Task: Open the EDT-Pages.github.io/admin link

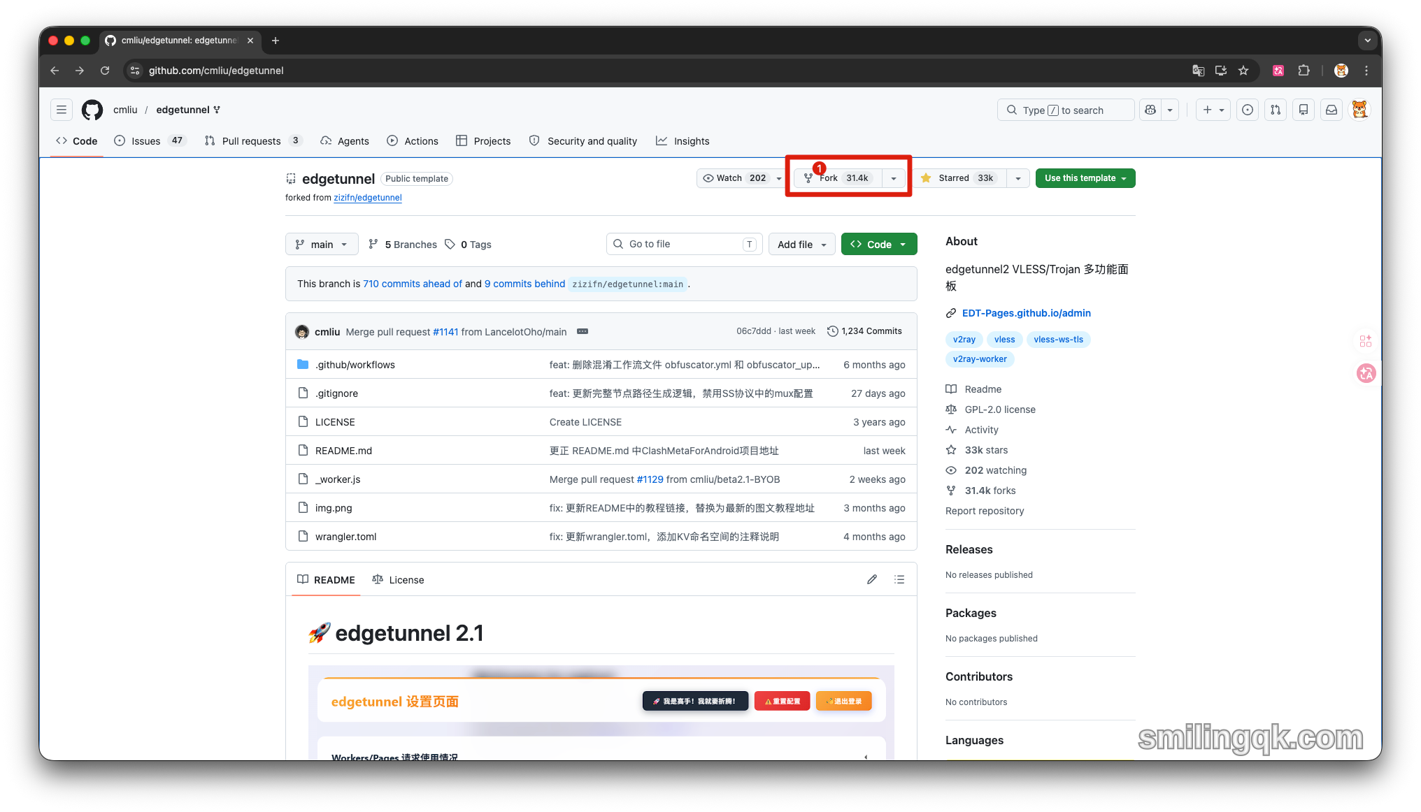Action: [1026, 313]
